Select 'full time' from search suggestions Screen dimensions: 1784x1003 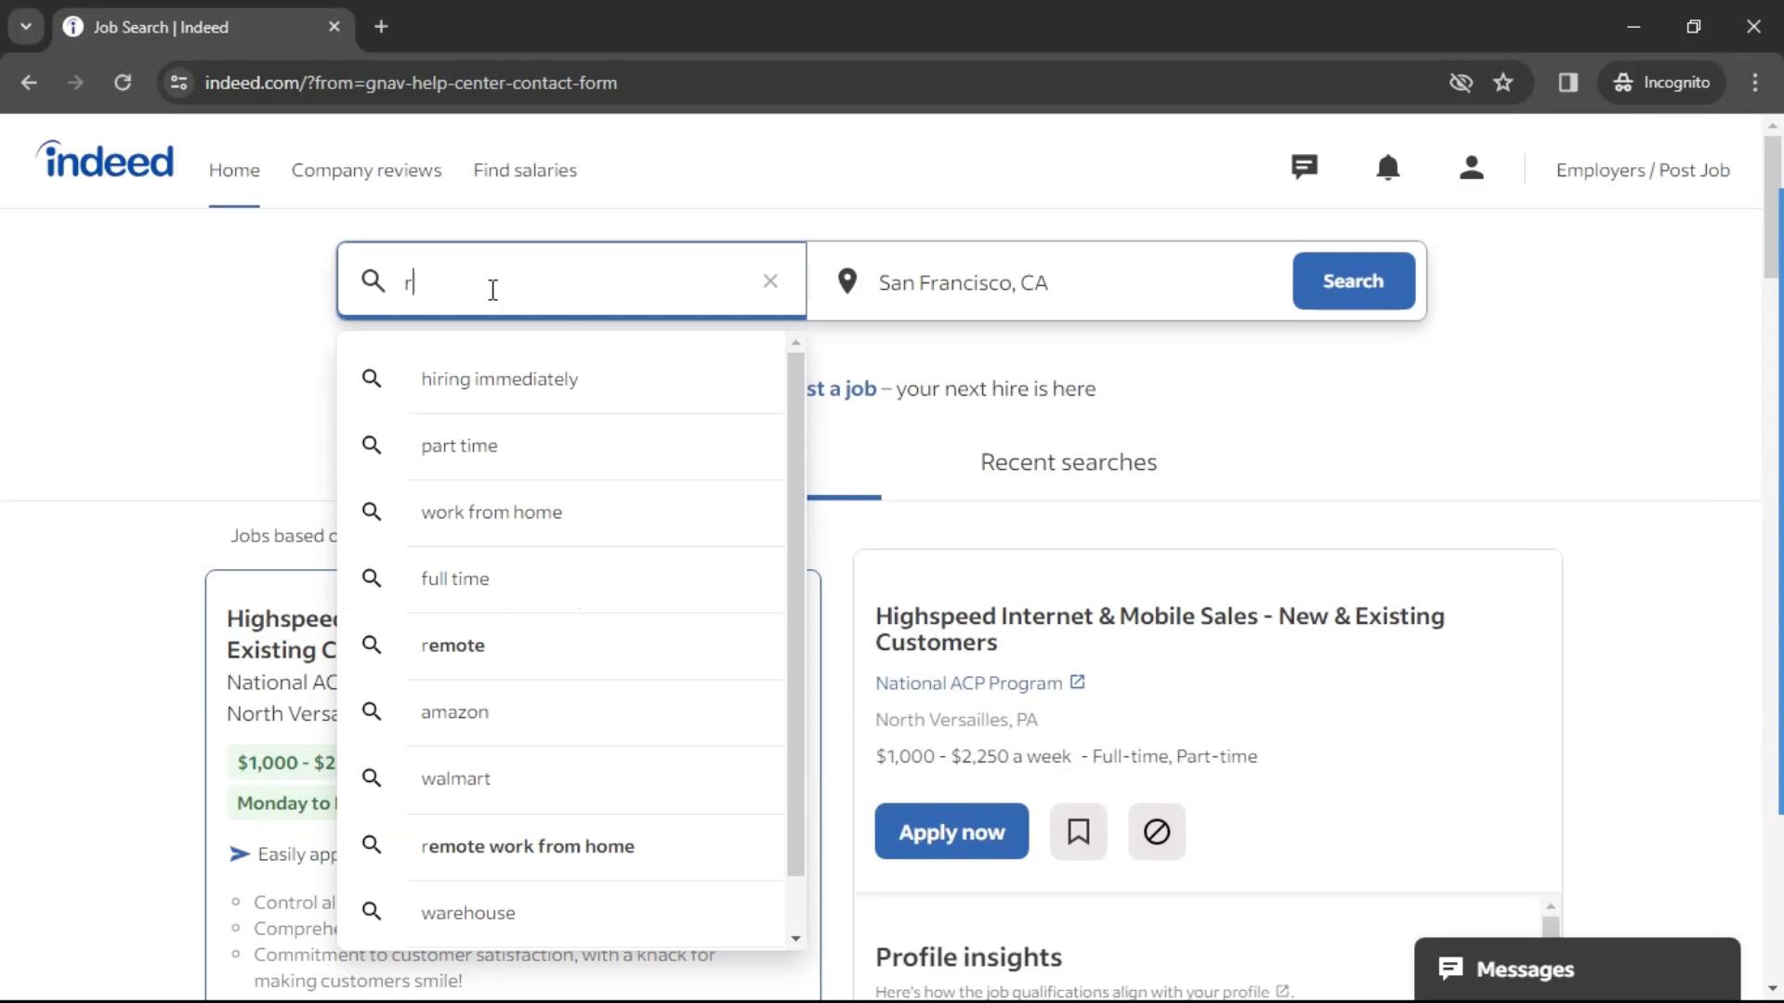click(x=456, y=578)
